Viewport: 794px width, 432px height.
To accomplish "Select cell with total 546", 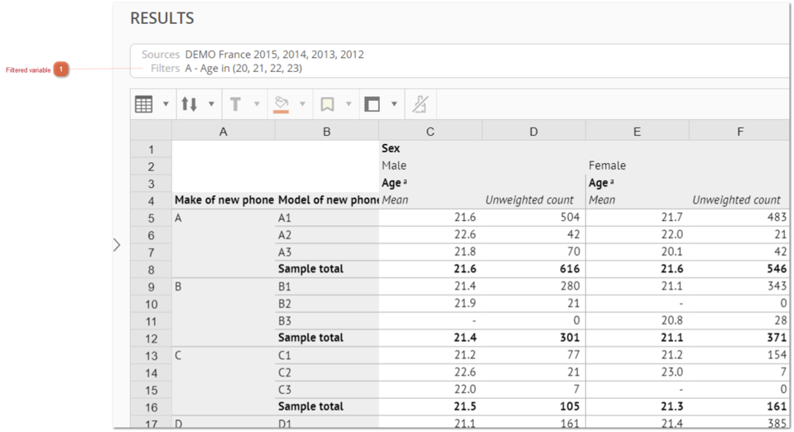I will point(739,269).
